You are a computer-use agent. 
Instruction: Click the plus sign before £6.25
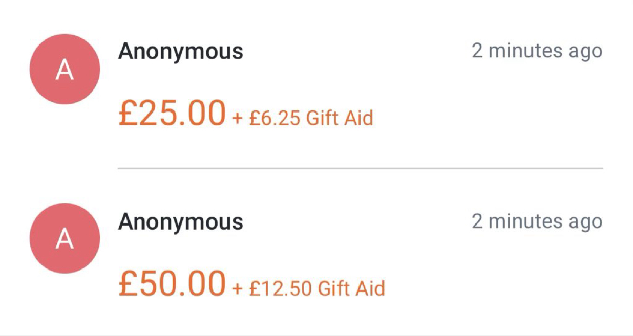coord(237,119)
